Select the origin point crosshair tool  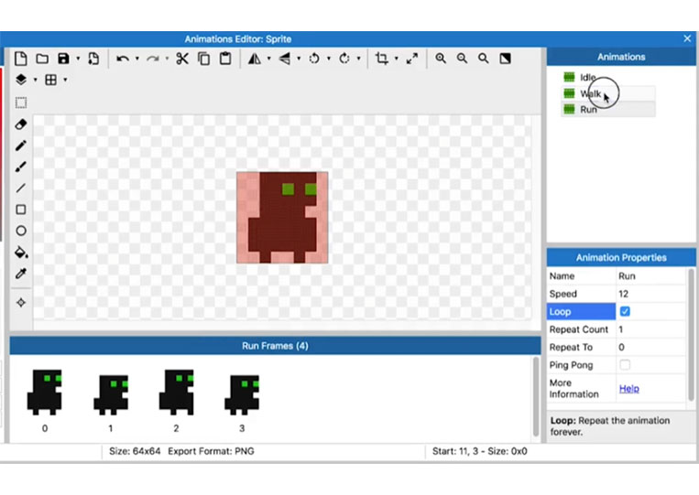coord(21,303)
